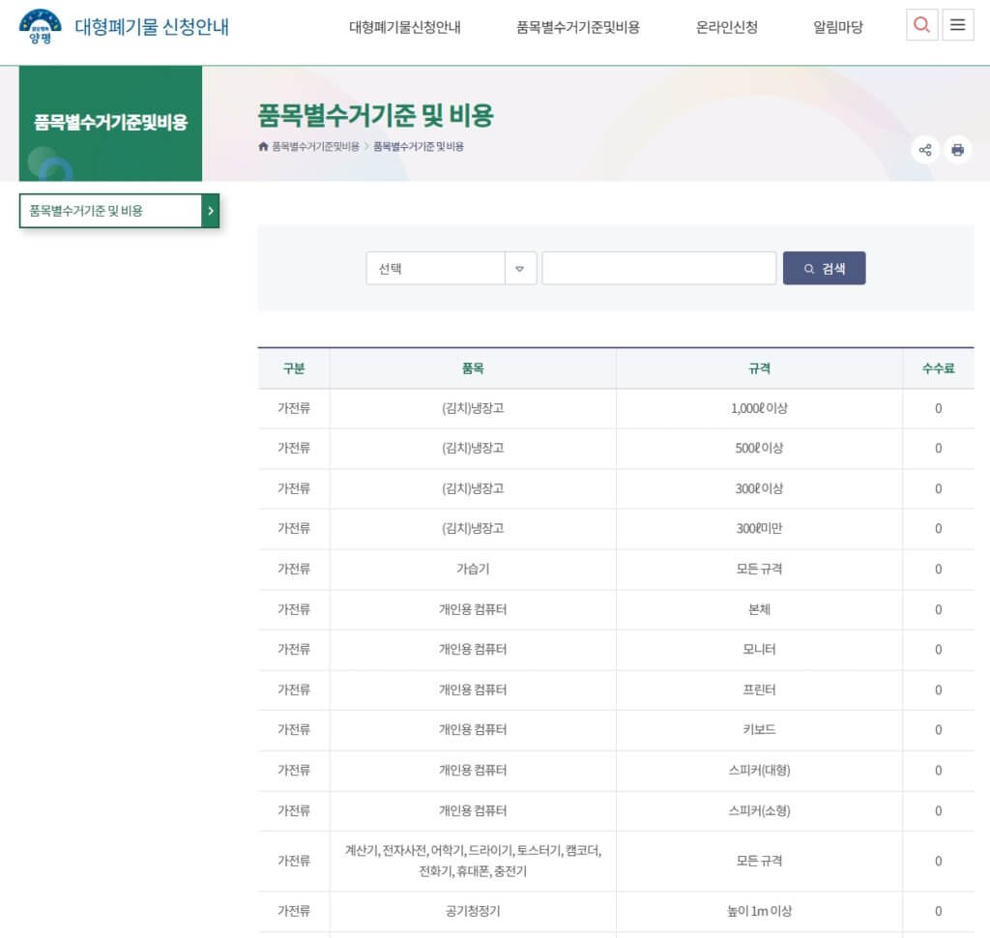The image size is (990, 938).
Task: Click the page heading 품목별수거기준 및 비용
Action: coord(376,116)
